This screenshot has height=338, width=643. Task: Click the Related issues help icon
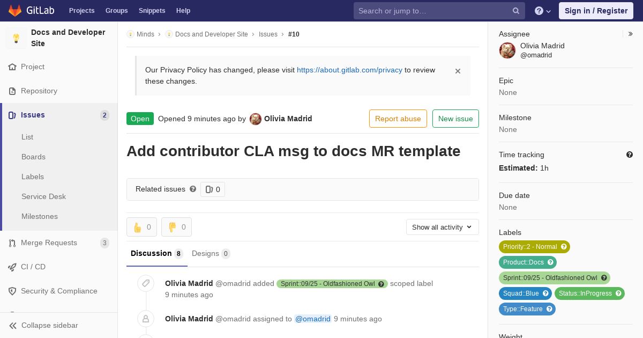pos(193,189)
